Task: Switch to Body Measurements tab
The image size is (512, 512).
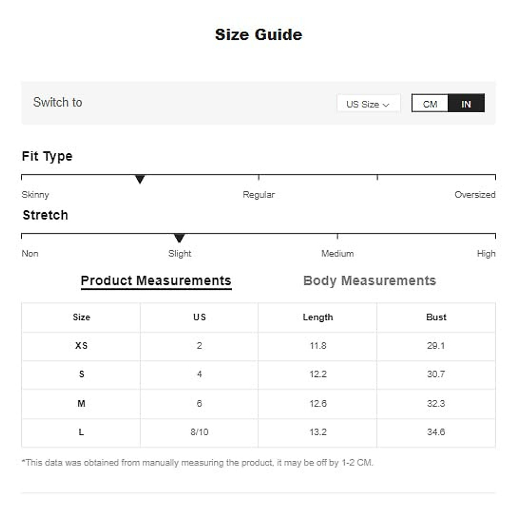Action: click(369, 280)
